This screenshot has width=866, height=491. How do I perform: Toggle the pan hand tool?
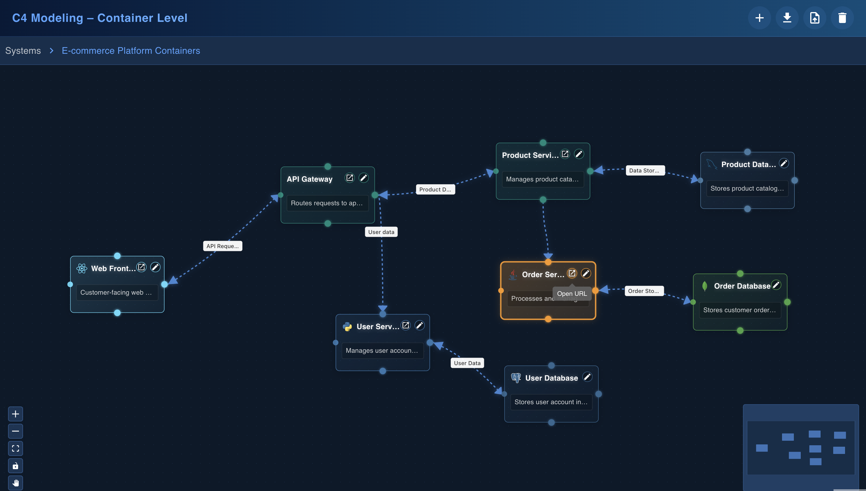coord(16,483)
